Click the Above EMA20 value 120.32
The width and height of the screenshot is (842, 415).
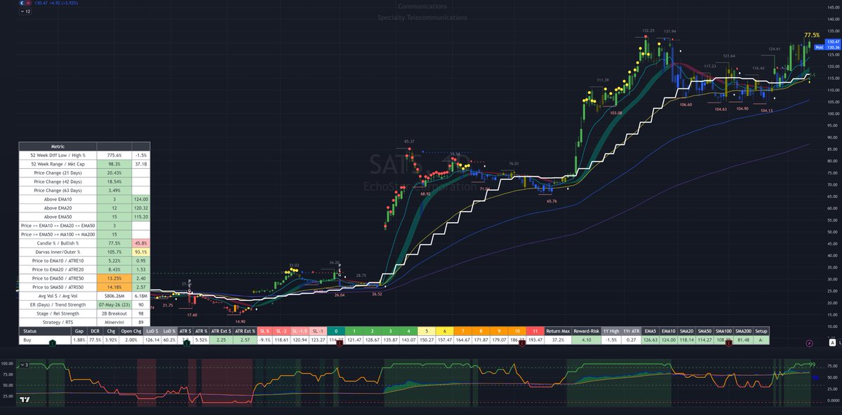tap(140, 209)
